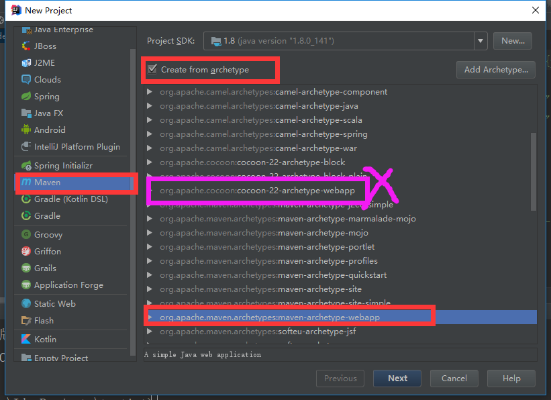Click the Maven 'm' icon
The width and height of the screenshot is (551, 400).
click(26, 182)
